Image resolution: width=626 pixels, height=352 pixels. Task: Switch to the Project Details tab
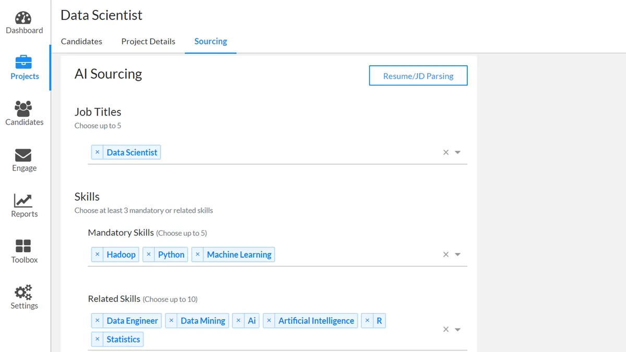(148, 41)
